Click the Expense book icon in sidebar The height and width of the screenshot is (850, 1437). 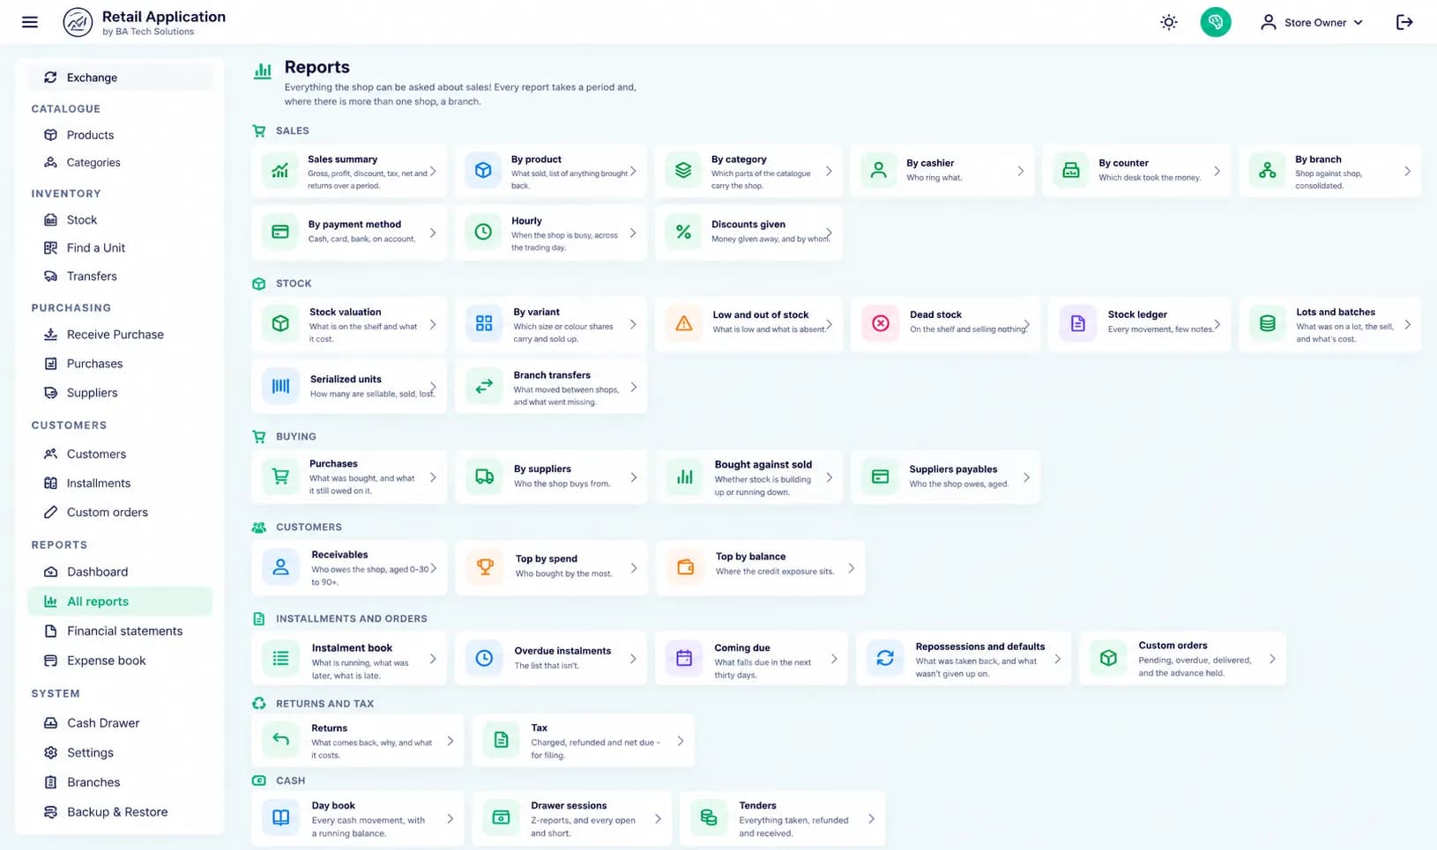[50, 661]
